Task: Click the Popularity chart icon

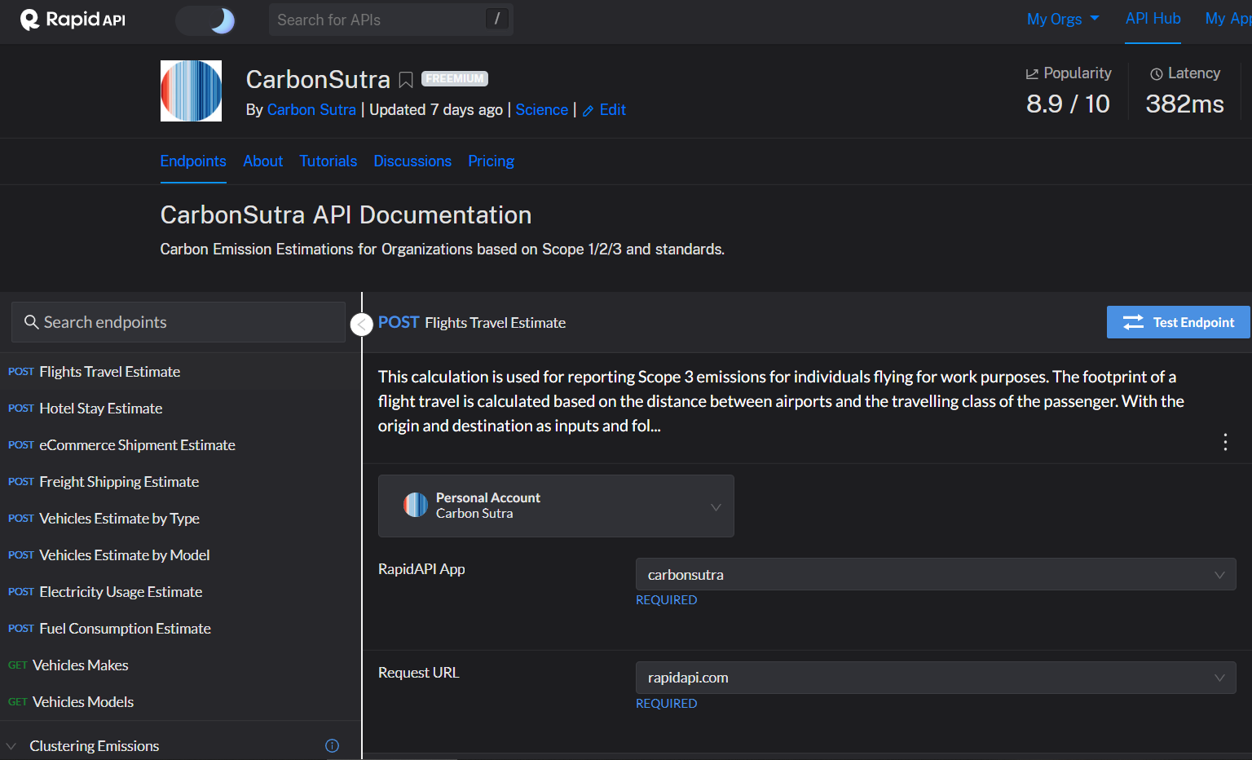Action: tap(1032, 74)
